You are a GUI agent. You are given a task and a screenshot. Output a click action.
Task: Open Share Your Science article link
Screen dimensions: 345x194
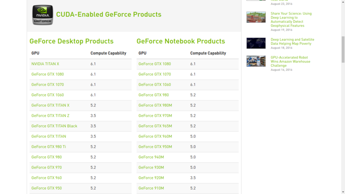pyautogui.click(x=291, y=19)
